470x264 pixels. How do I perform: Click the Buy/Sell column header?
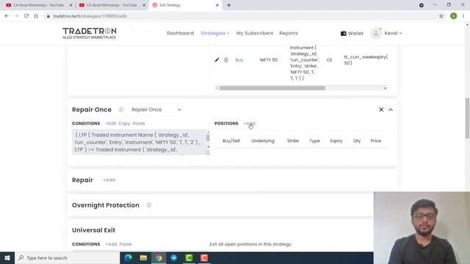pos(231,141)
